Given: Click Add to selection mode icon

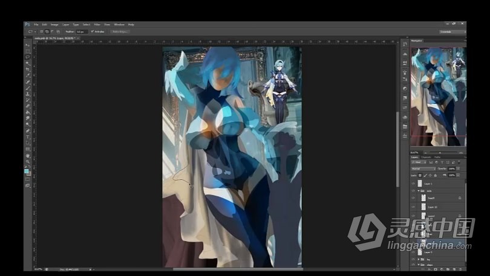Looking at the screenshot, I should click(47, 31).
